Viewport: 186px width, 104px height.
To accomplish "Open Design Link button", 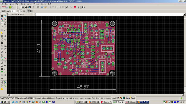I will tap(5, 7).
